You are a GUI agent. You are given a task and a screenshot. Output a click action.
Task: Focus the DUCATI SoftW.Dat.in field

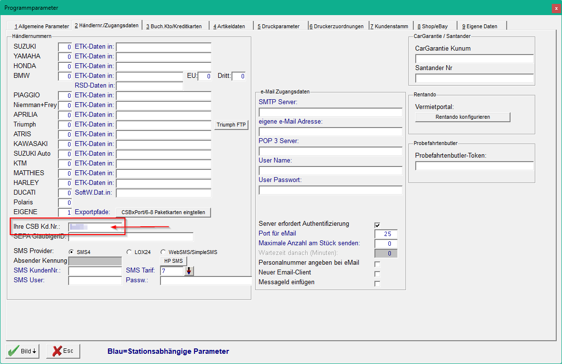(x=164, y=193)
